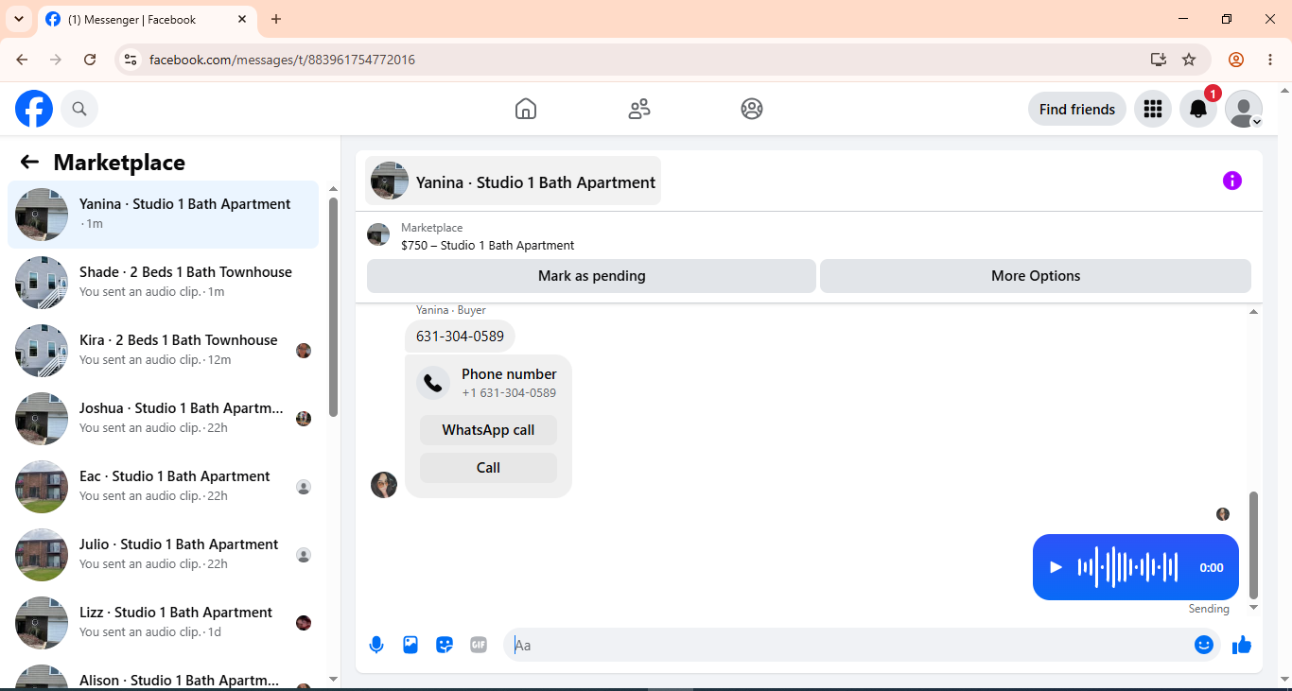
Task: Bookmark this page with the star icon
Action: point(1189,60)
